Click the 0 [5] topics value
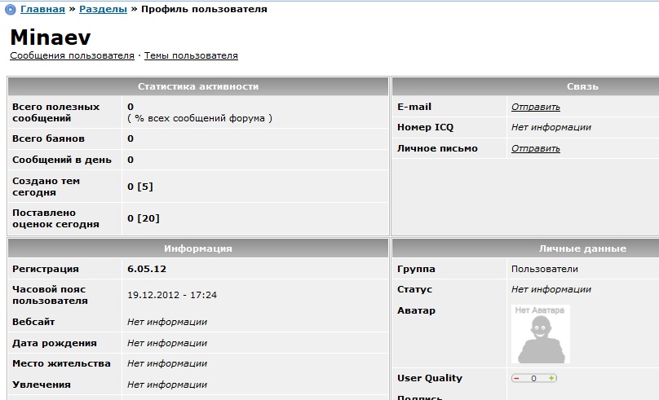 pyautogui.click(x=140, y=187)
